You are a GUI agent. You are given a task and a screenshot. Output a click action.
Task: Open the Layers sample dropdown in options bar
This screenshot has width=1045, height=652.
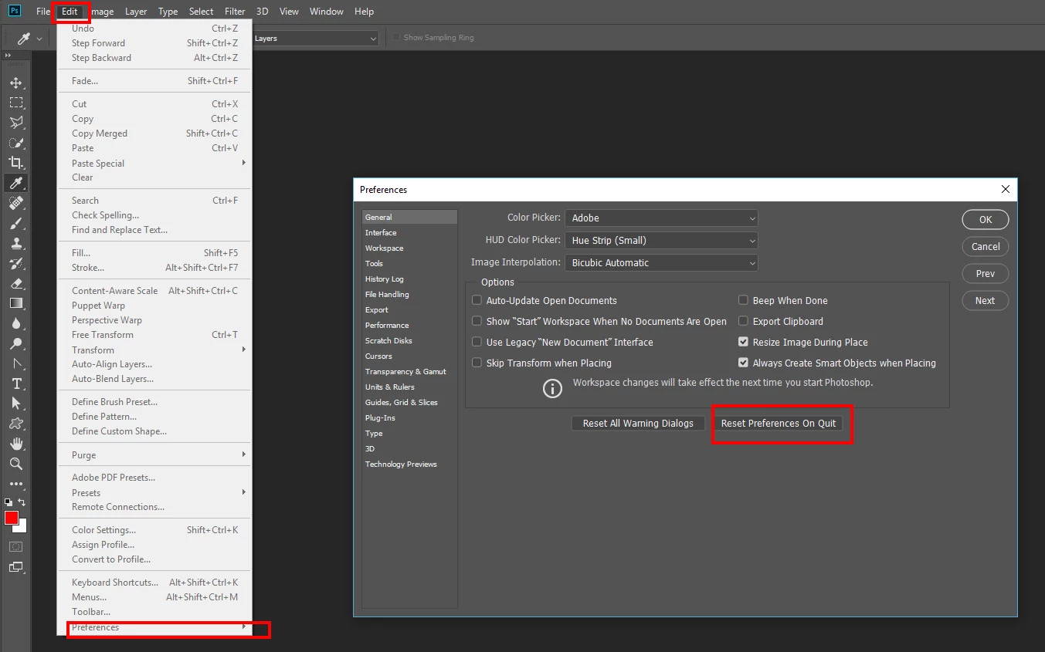(314, 38)
